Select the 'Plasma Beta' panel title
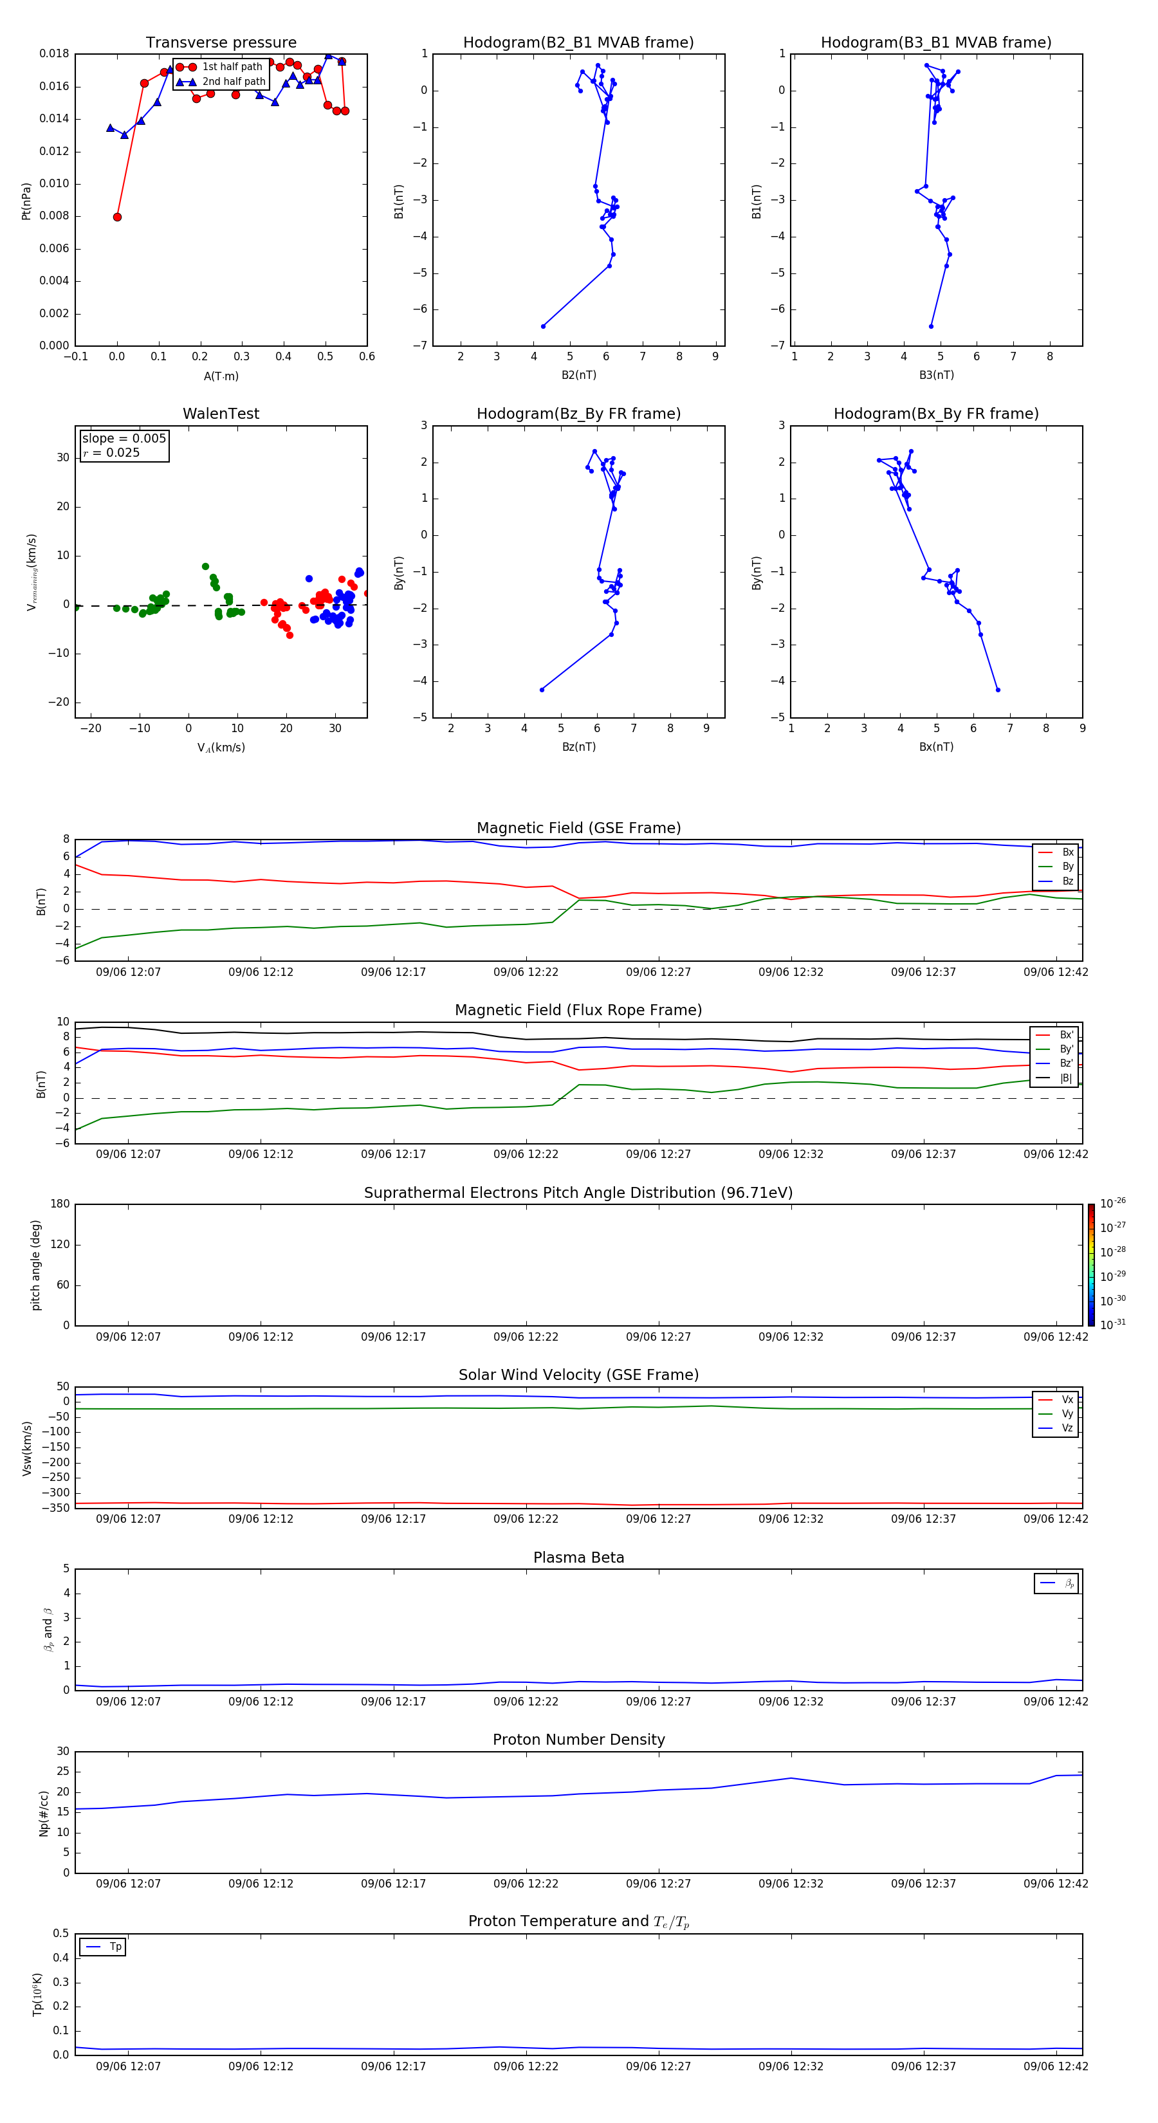The image size is (1158, 2123). pos(578,1558)
